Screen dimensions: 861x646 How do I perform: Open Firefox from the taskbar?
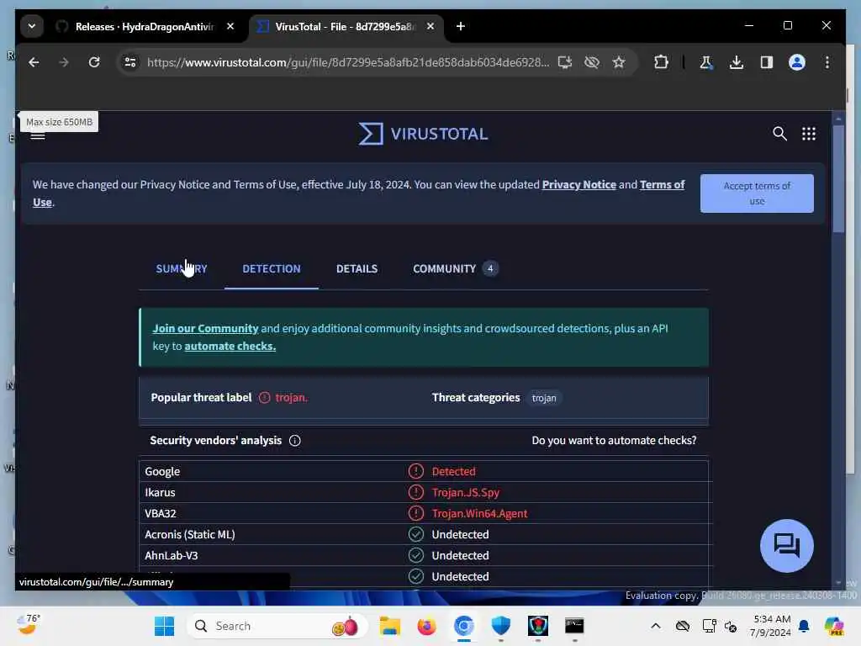point(426,626)
